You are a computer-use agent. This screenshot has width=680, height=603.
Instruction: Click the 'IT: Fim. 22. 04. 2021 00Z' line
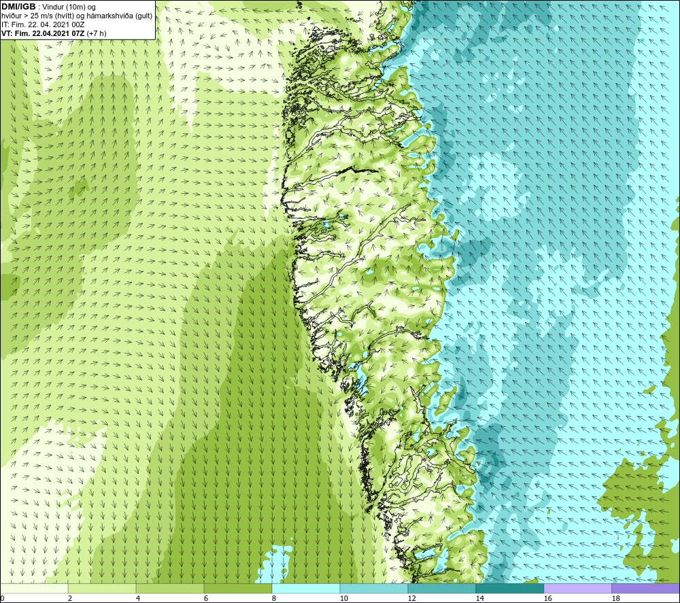(x=43, y=24)
